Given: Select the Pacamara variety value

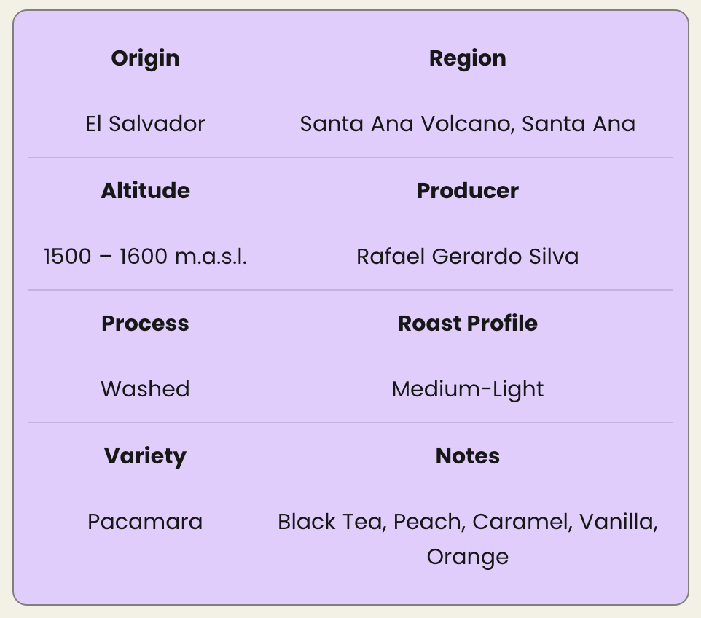Looking at the screenshot, I should click(145, 522).
